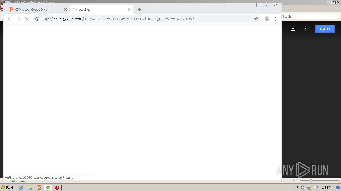This screenshot has height=191, width=341.
Task: Stop loading the page in Chrome
Action: point(27,19)
